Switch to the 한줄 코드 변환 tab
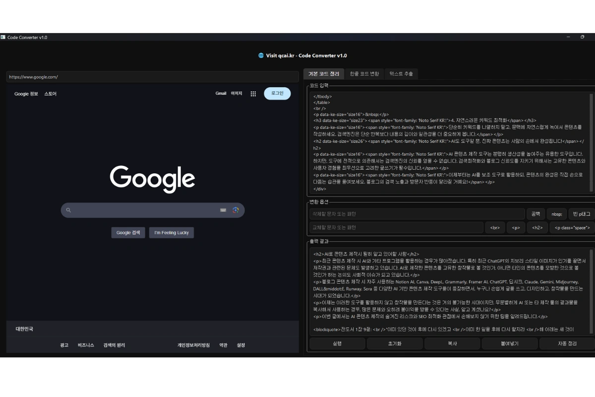The height and width of the screenshot is (397, 595). pos(364,74)
